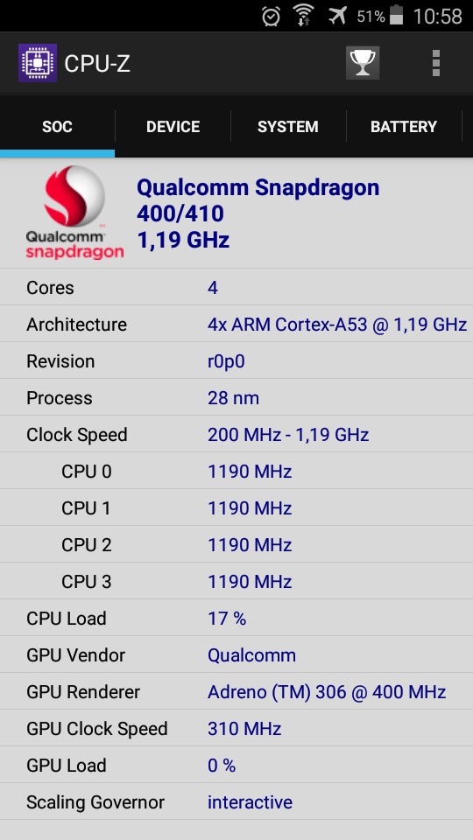Viewport: 473px width, 840px height.
Task: Tap the CPU Load value row
Action: tap(236, 619)
